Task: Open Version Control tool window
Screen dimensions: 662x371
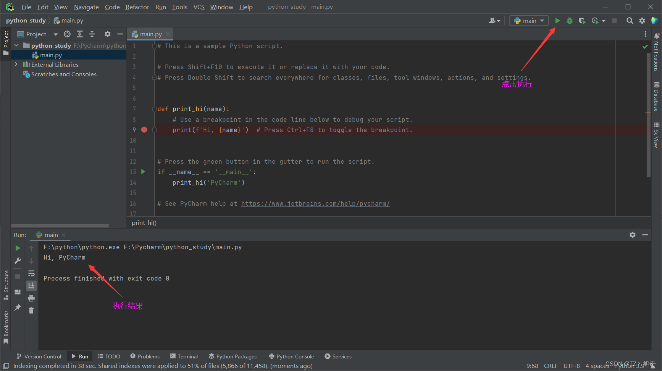Action: coord(39,356)
